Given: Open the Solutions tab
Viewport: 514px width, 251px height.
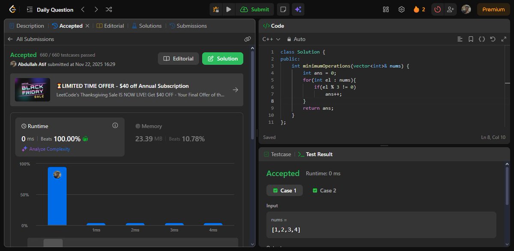Looking at the screenshot, I should pyautogui.click(x=146, y=26).
